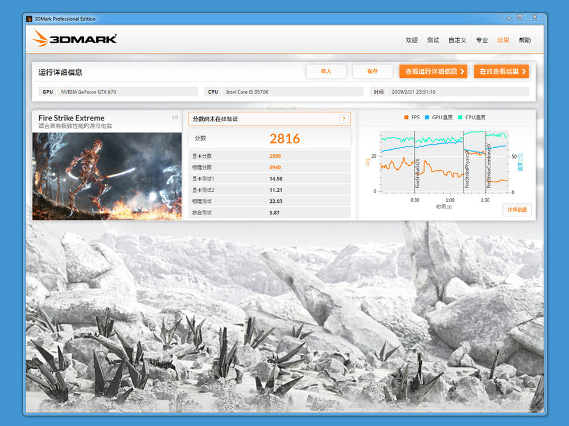Click the time value "2009/2/21 23:51:10"
This screenshot has height=426, width=569.
413,92
